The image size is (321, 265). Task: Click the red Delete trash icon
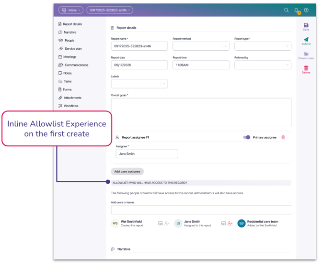click(306, 69)
